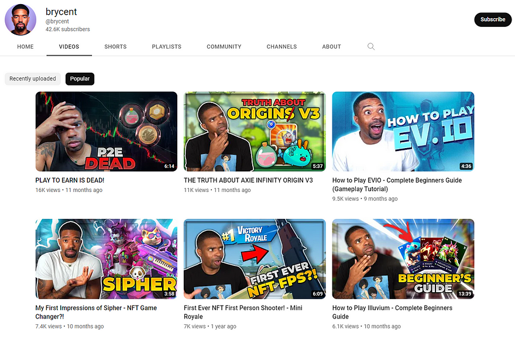
Task: Click the 6:09 duration badge
Action: [x=318, y=294]
